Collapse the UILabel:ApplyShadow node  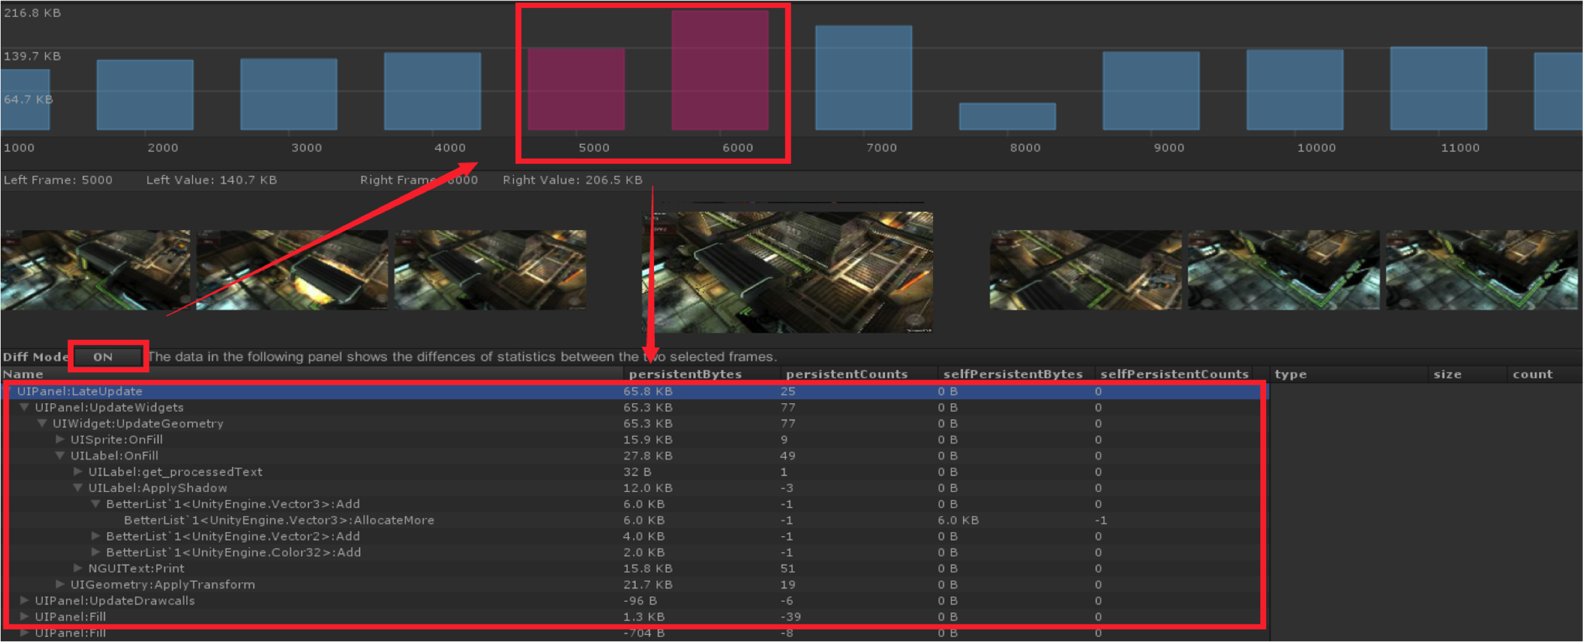78,488
